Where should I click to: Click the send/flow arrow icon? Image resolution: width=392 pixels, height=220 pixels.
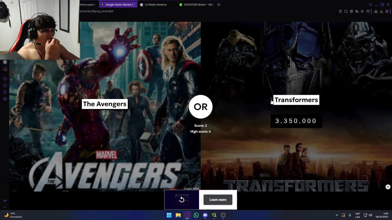point(362,11)
